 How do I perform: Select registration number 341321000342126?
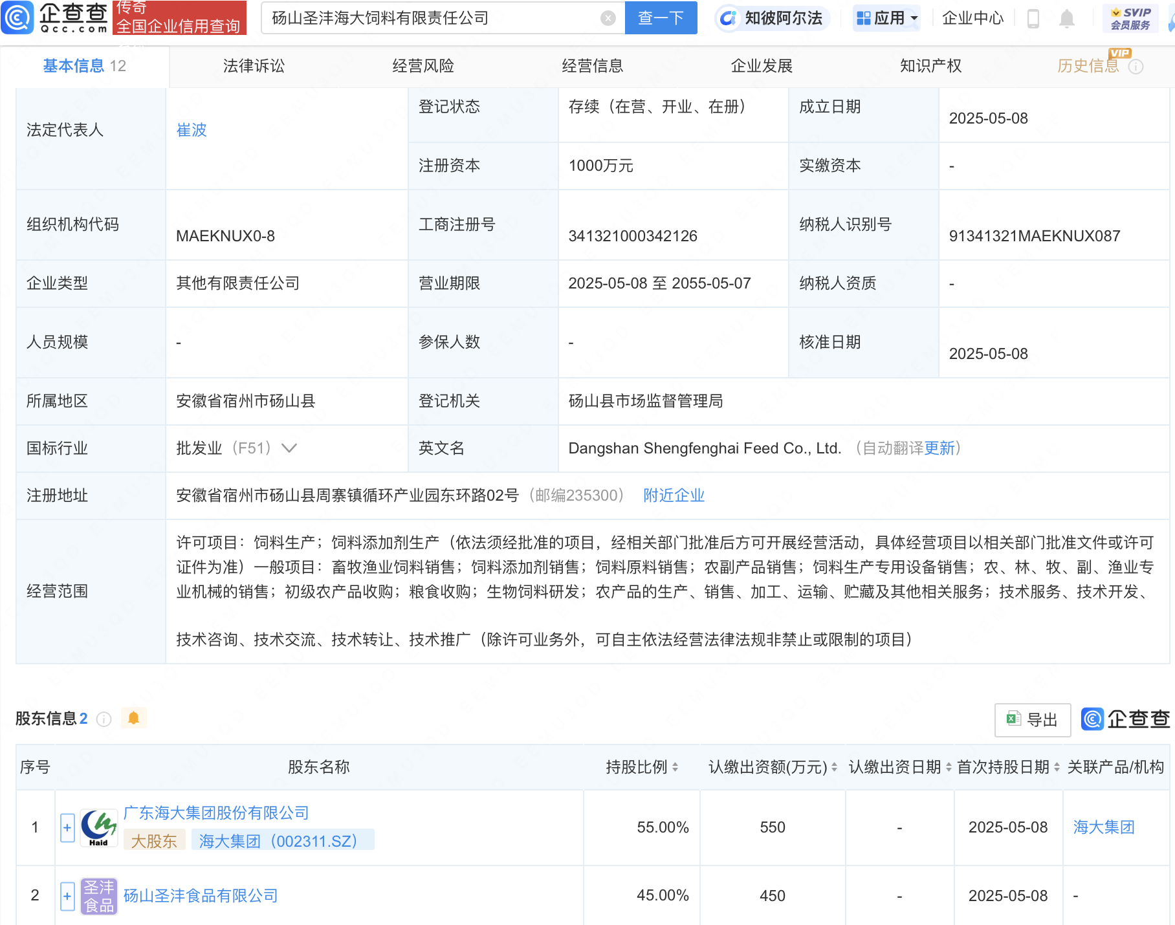coord(633,236)
